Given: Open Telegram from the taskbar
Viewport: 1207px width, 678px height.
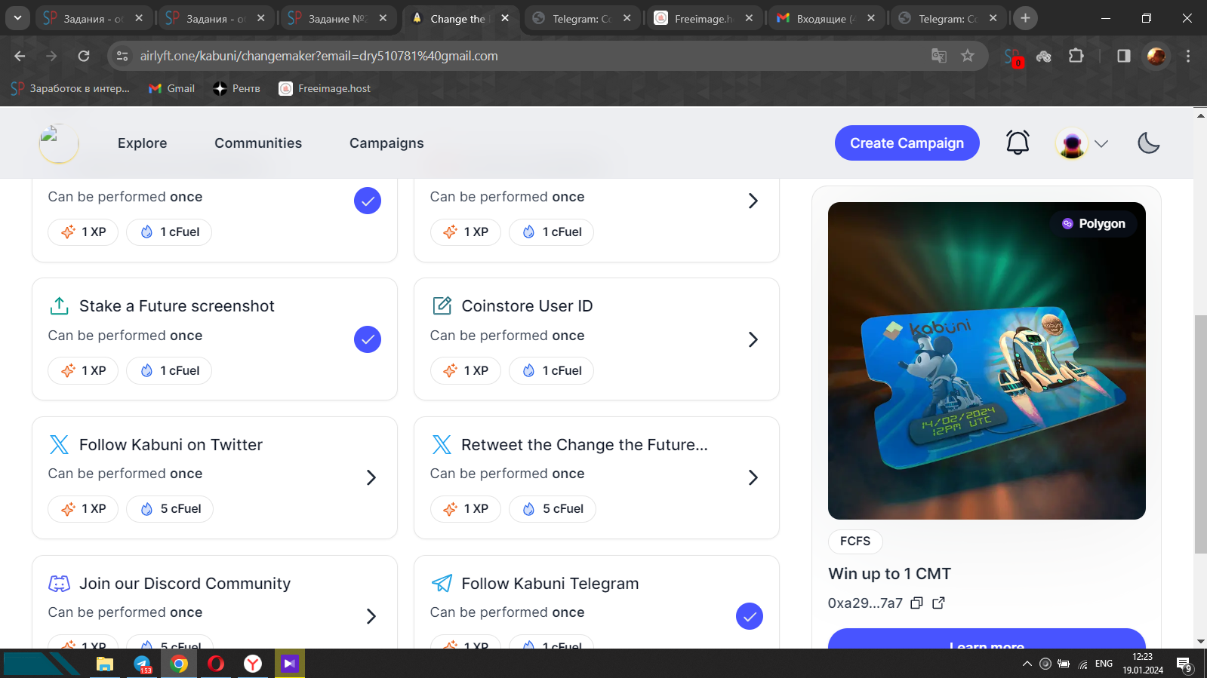Looking at the screenshot, I should point(142,664).
